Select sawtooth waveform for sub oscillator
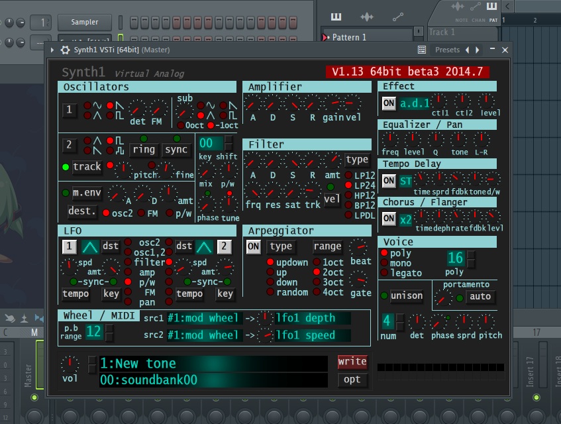This screenshot has width=561, height=424. (x=223, y=105)
